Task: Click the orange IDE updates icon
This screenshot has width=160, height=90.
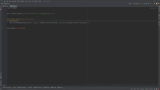Action: pyautogui.click(x=157, y=3)
